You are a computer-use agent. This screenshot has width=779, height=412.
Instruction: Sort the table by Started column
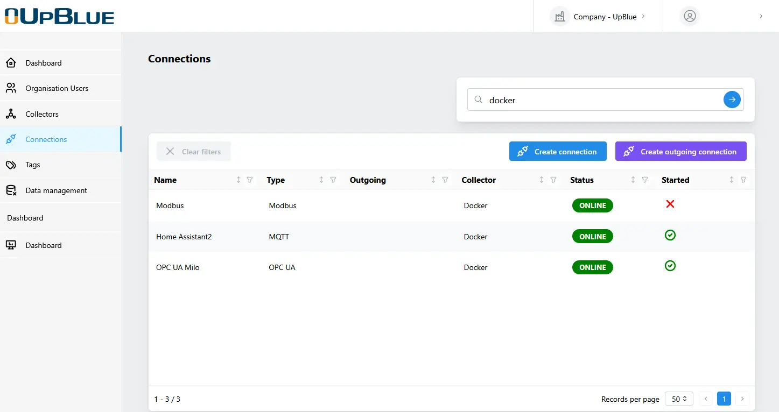coord(732,180)
